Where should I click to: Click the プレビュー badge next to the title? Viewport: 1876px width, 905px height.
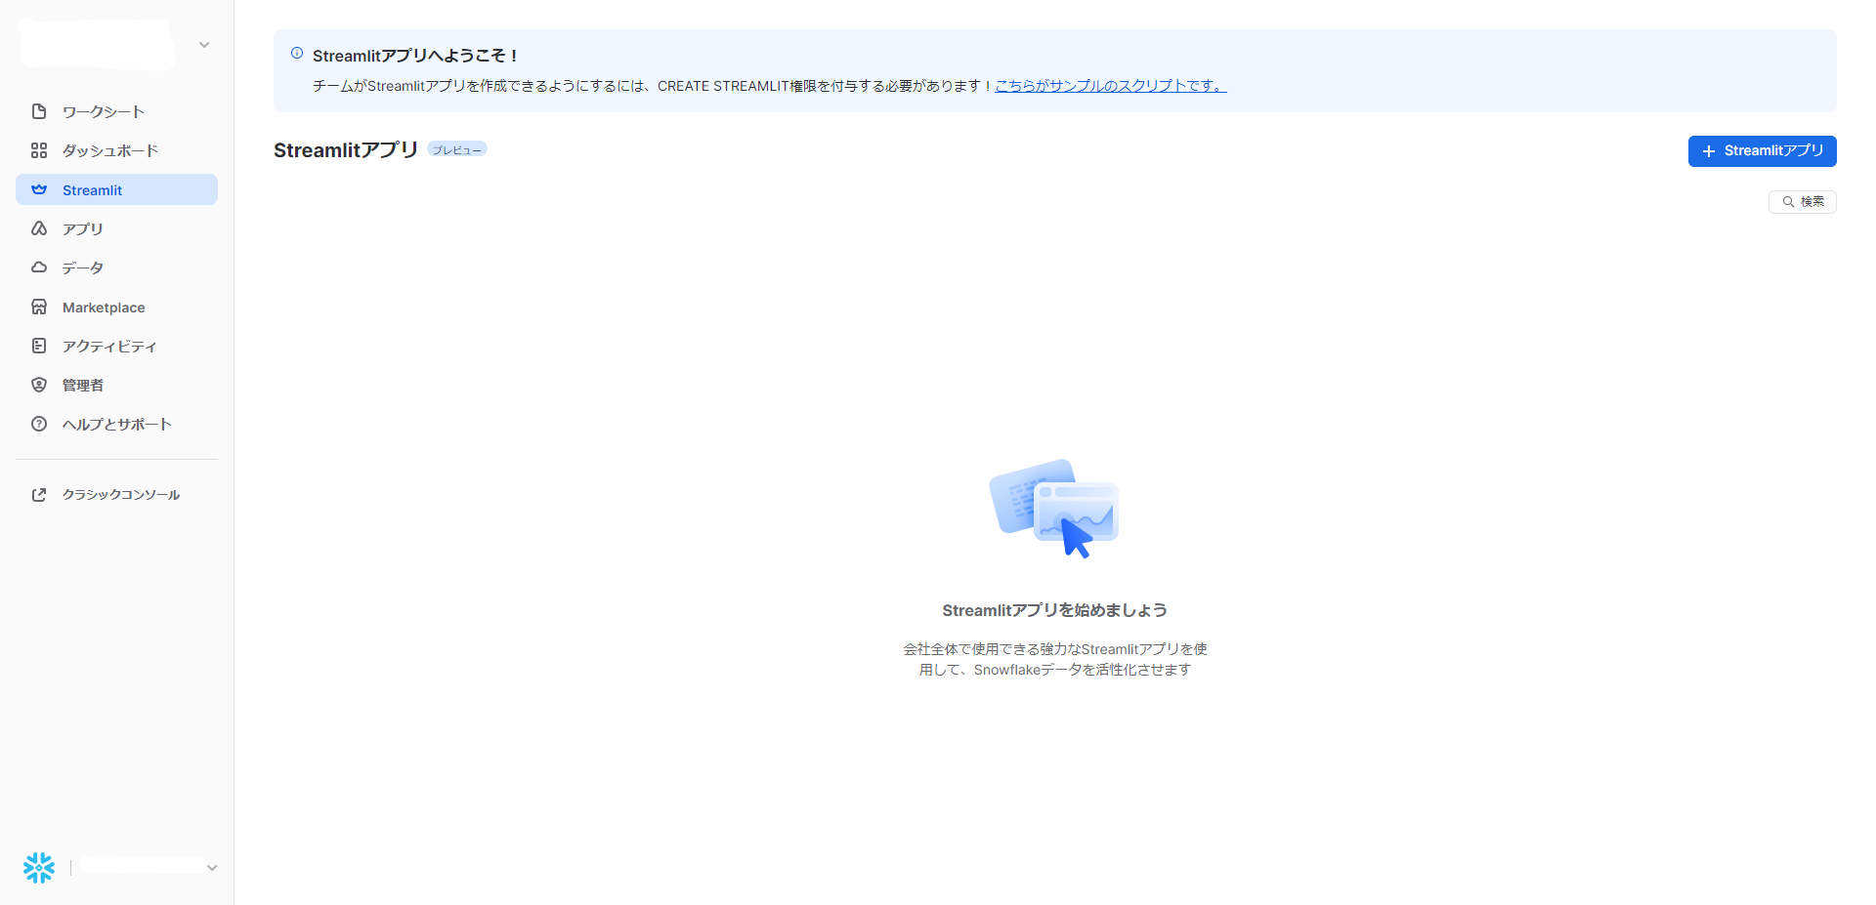tap(456, 148)
